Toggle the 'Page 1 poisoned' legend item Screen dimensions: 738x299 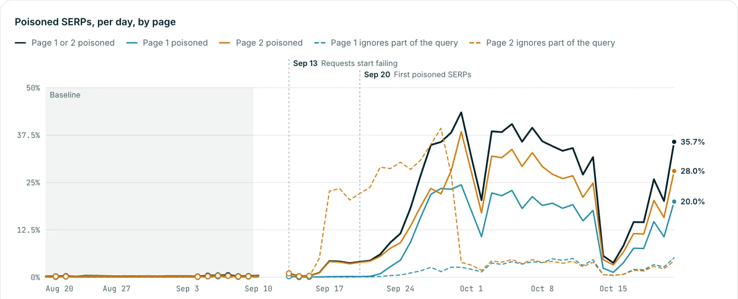[x=167, y=43]
